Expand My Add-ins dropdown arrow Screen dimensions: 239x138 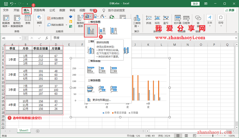(x=66, y=25)
